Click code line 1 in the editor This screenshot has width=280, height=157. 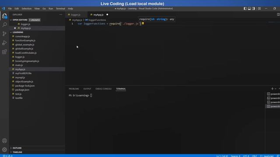pyautogui.click(x=109, y=24)
